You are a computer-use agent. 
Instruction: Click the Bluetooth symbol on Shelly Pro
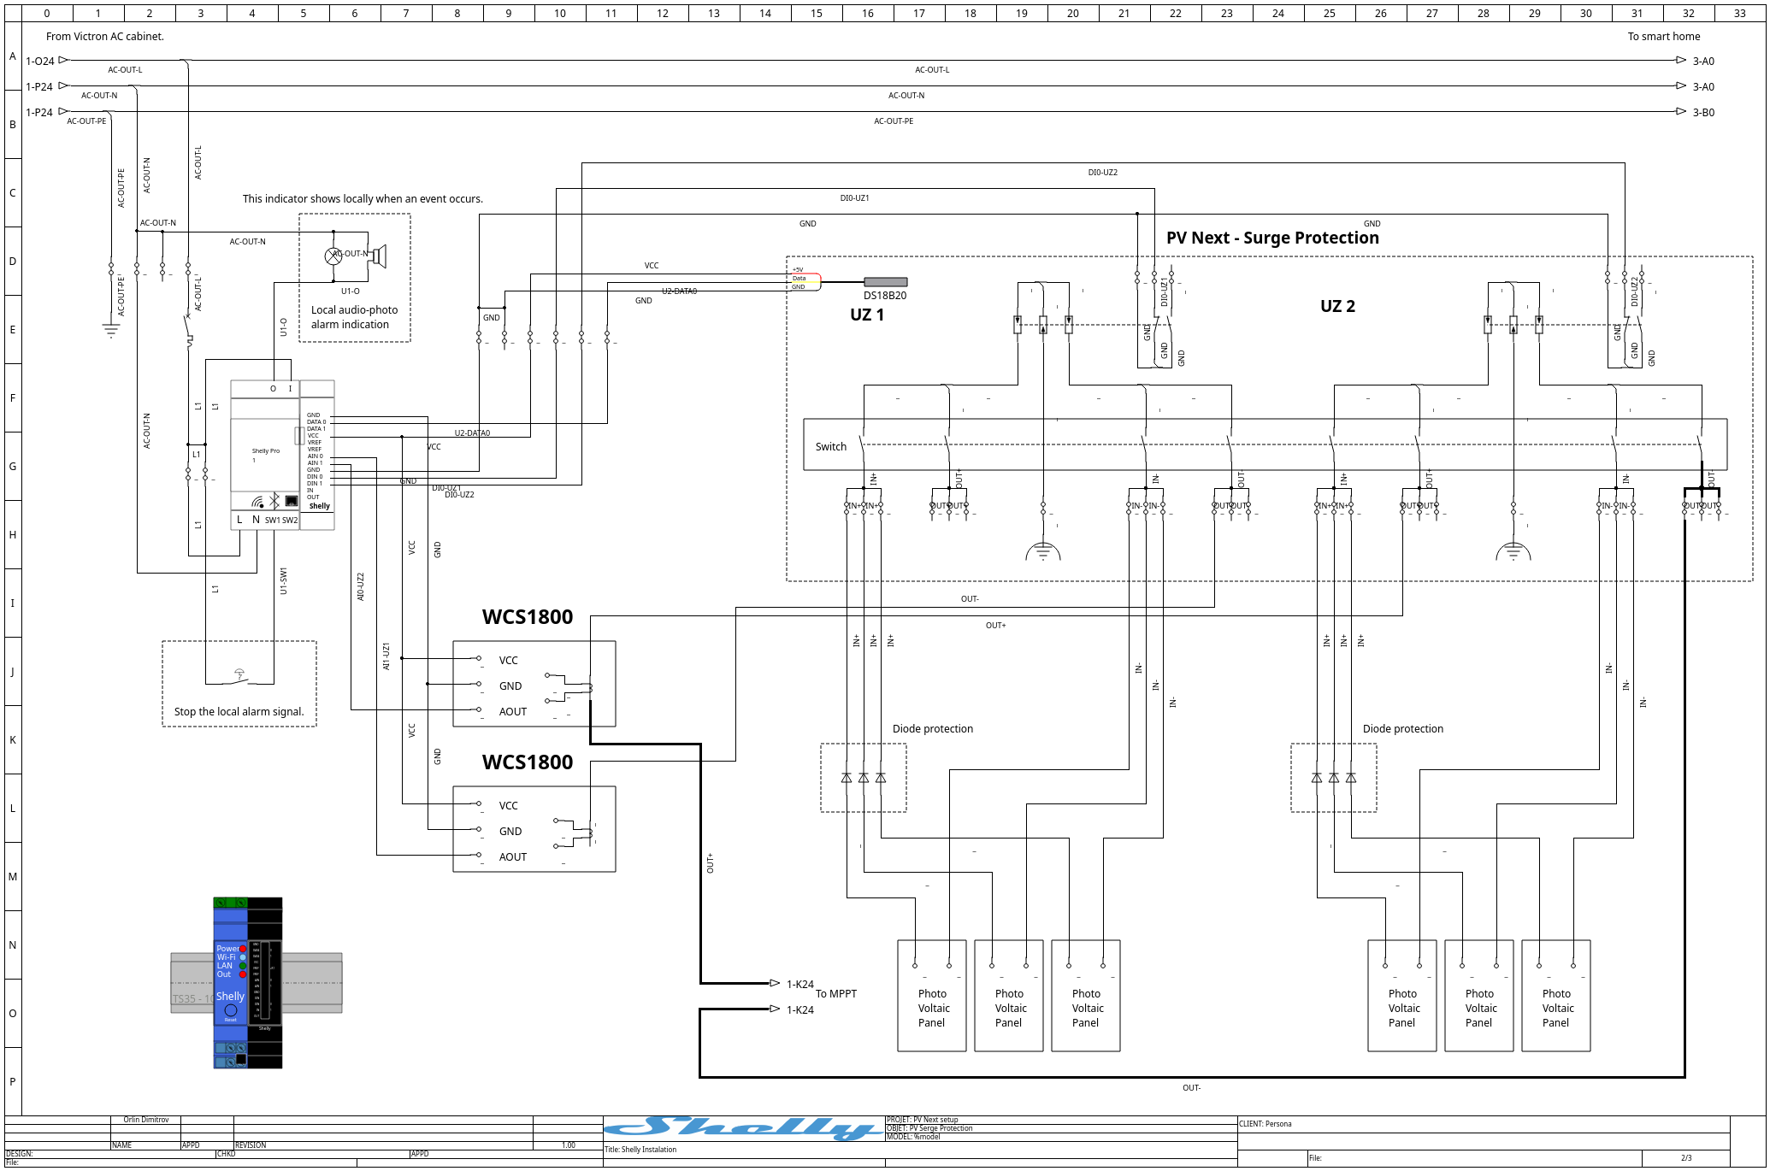pyautogui.click(x=274, y=501)
